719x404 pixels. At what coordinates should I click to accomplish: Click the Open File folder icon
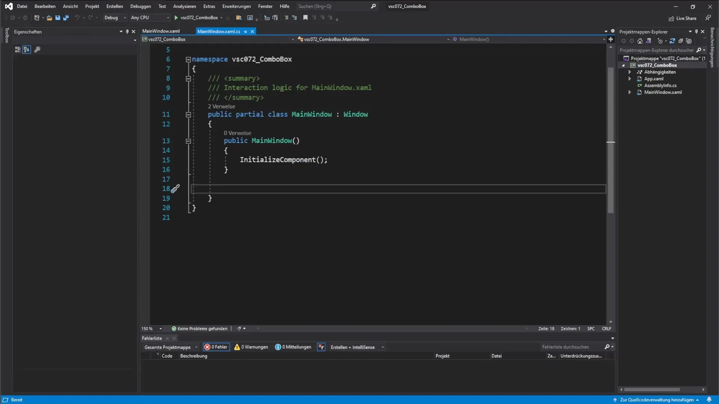(49, 18)
